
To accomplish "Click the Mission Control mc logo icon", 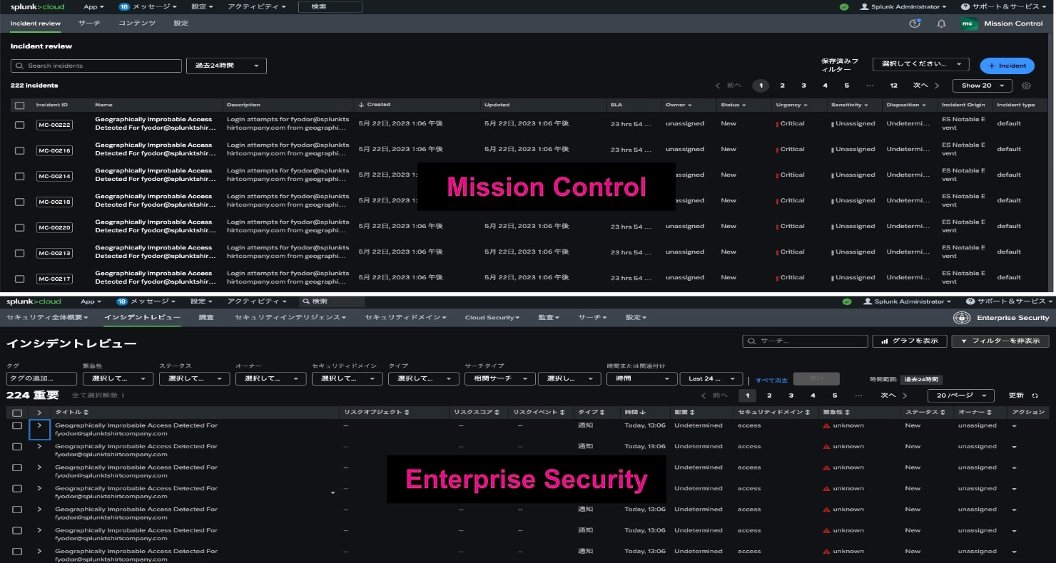I will coord(968,24).
